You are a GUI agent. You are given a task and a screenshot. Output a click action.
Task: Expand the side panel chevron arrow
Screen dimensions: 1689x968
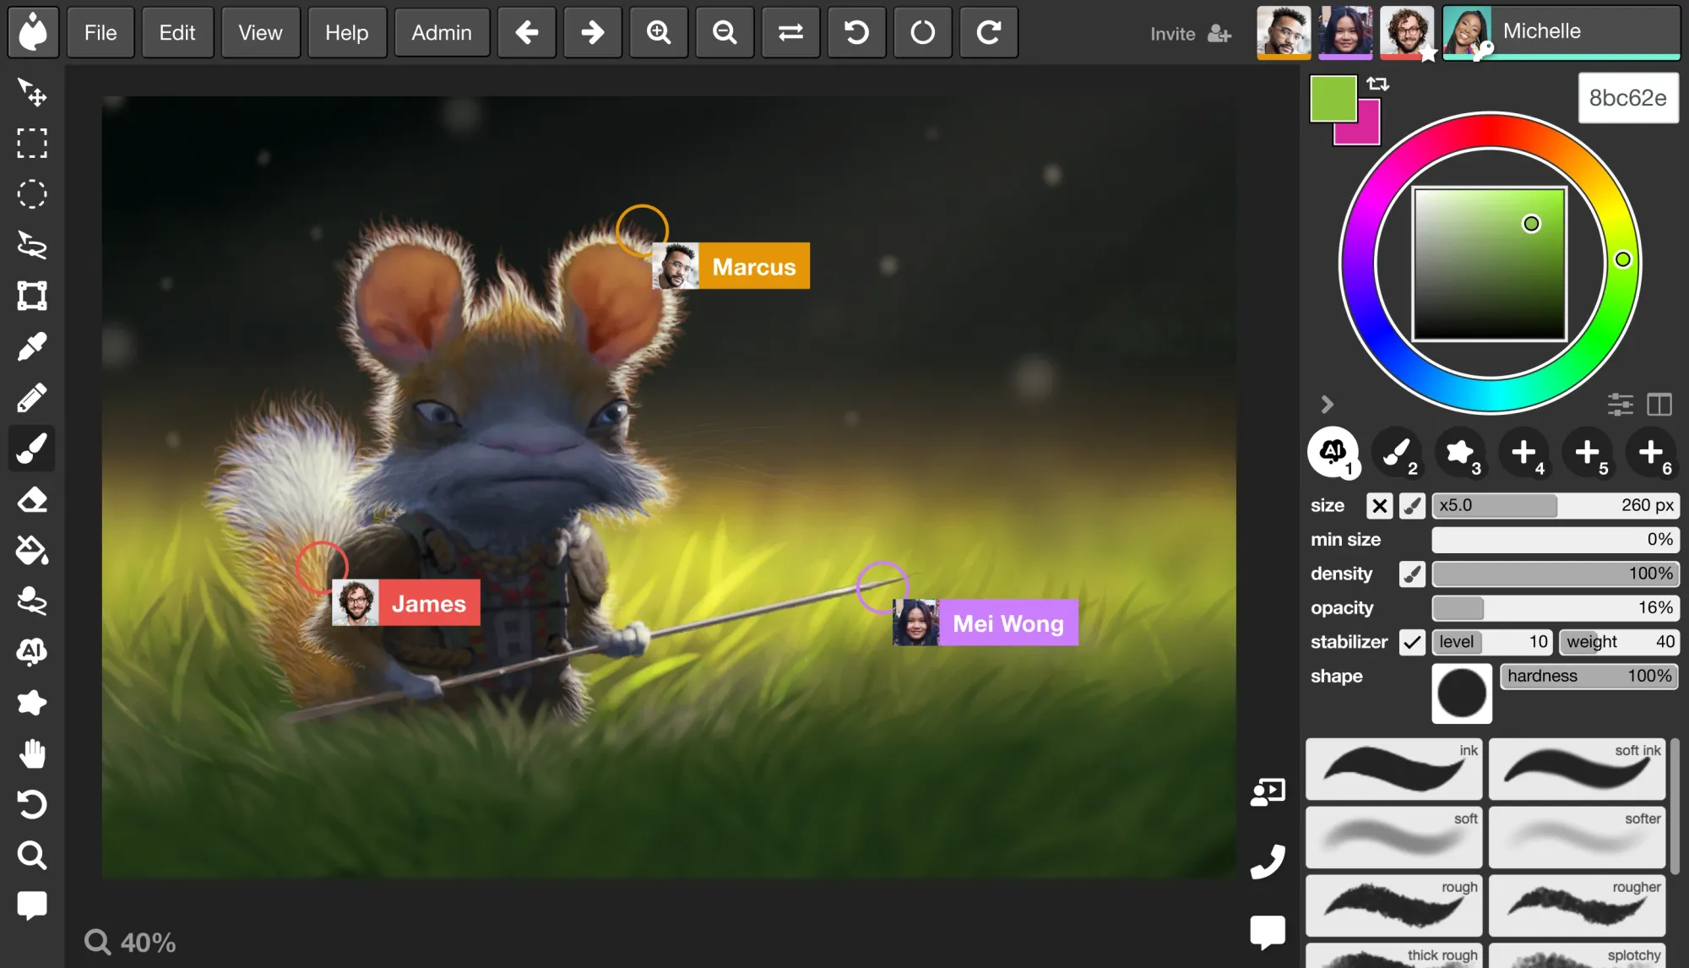pos(1327,405)
